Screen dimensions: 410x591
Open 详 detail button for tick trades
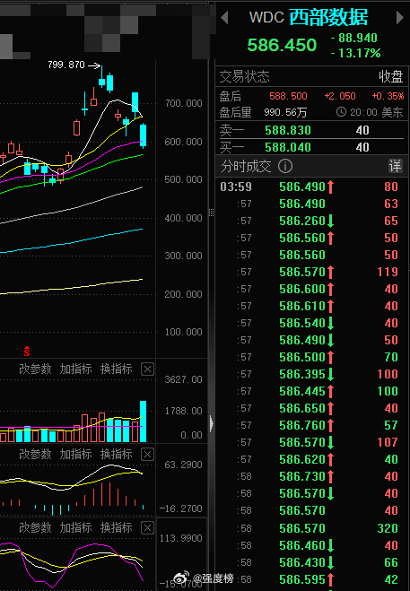tap(395, 166)
